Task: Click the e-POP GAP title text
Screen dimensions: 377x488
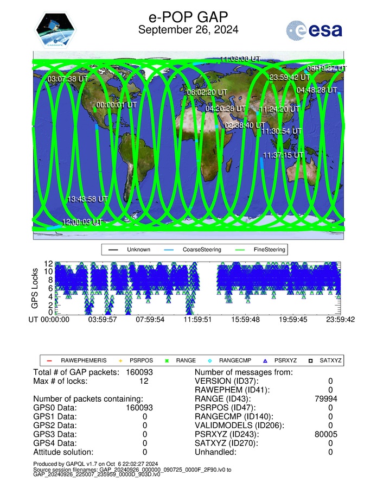Action: click(x=188, y=17)
